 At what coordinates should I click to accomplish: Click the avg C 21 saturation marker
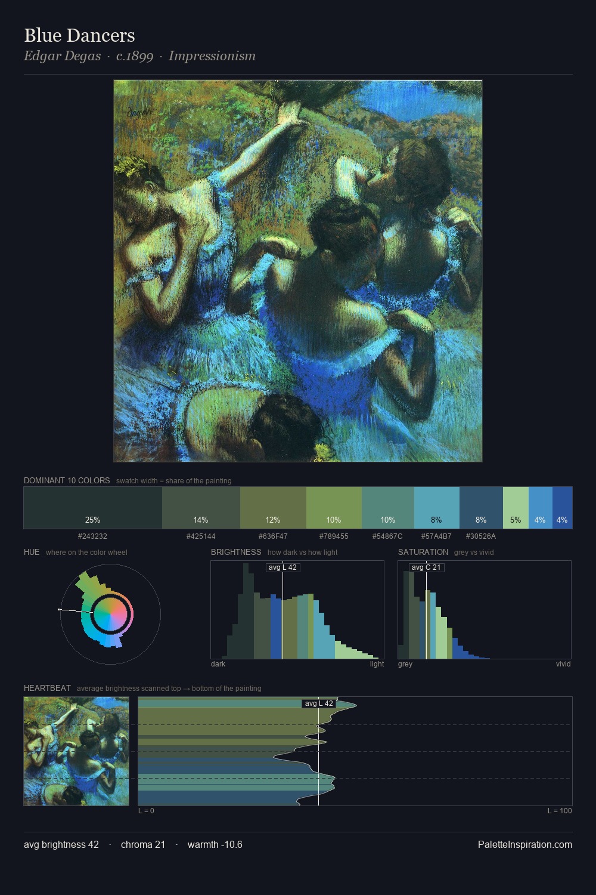point(427,567)
